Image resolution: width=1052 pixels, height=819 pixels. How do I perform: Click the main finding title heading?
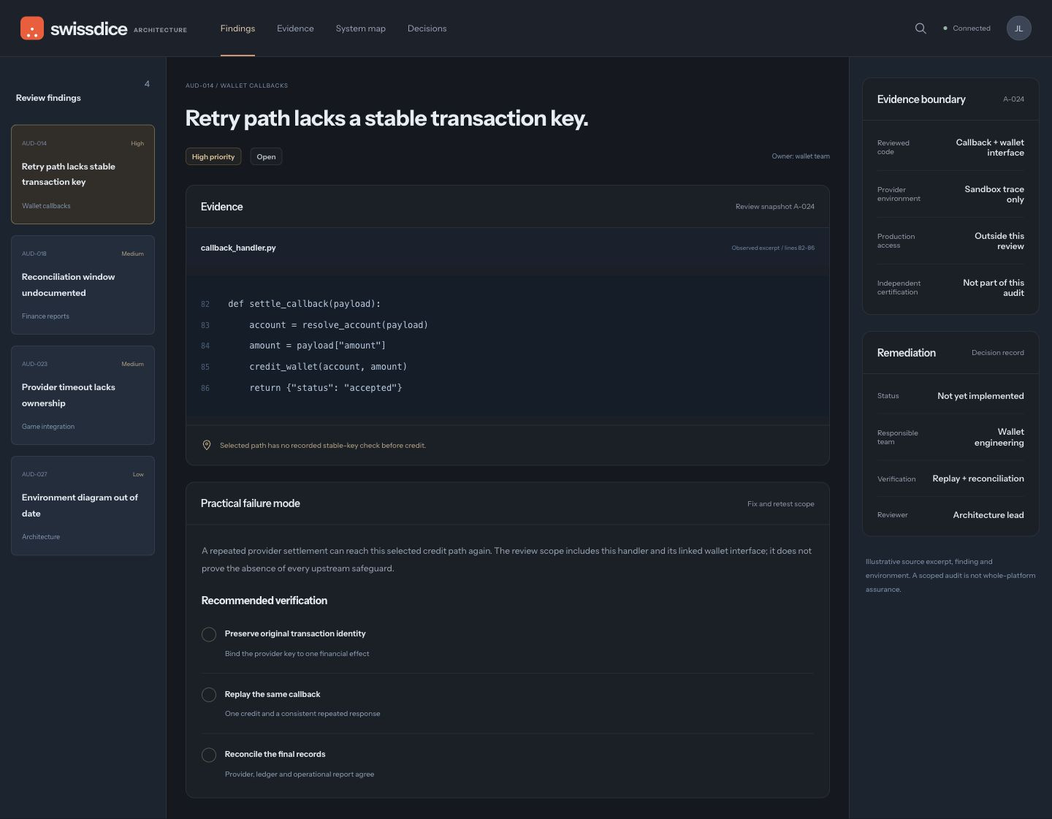tap(386, 118)
